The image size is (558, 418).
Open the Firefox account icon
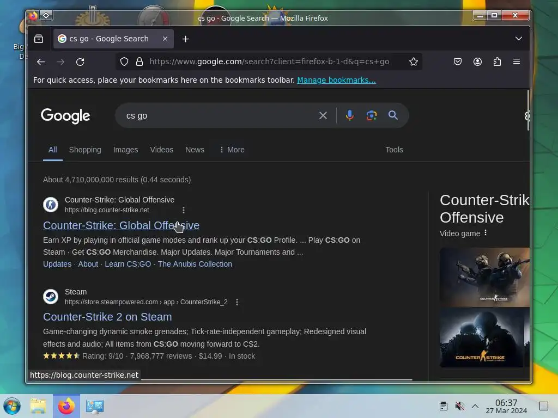tap(477, 62)
